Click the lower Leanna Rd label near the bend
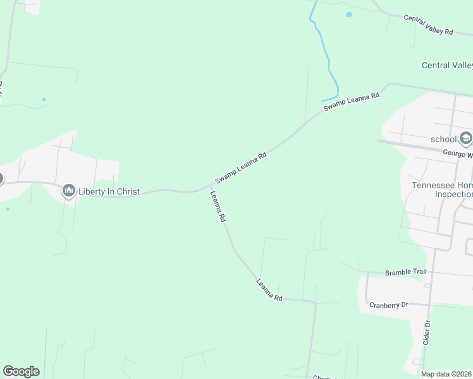 point(269,290)
